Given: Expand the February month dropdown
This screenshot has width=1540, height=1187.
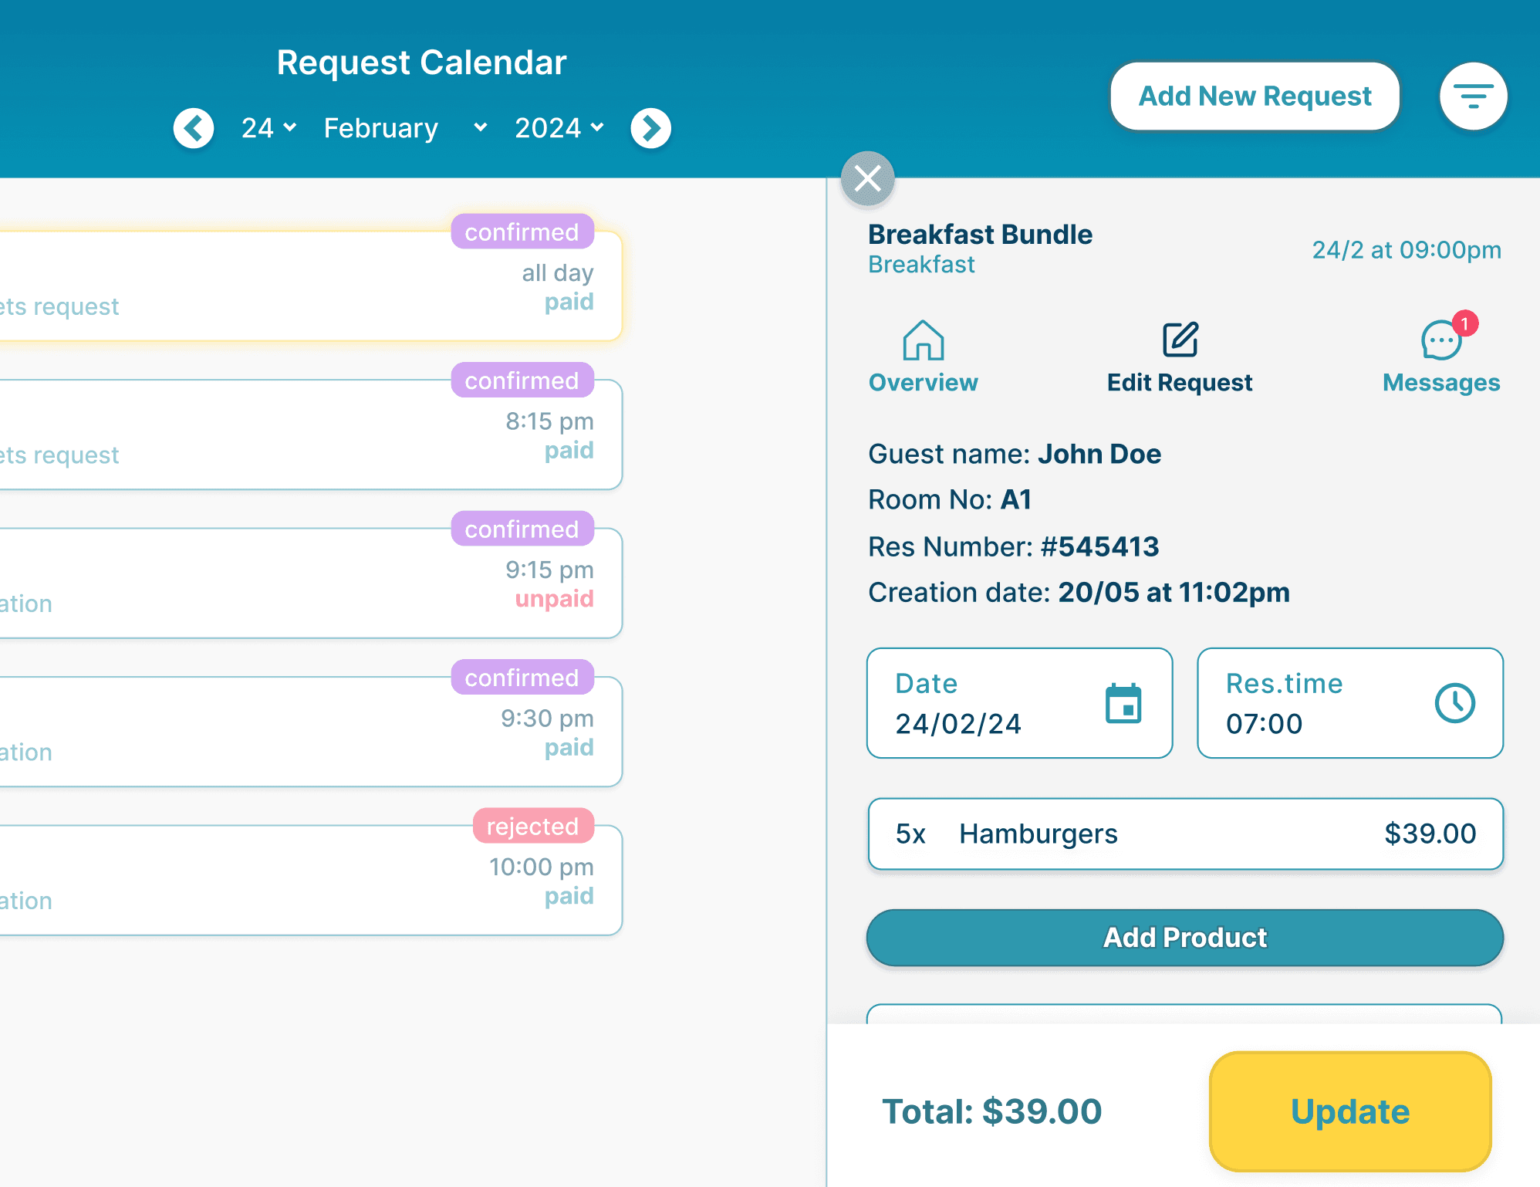Looking at the screenshot, I should (x=405, y=128).
